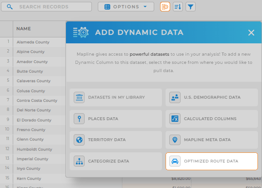The image size is (262, 188).
Task: Open the Options dropdown
Action: coord(126,7)
